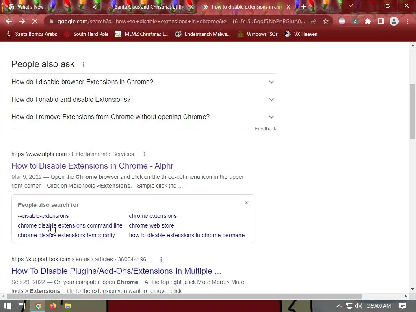Open network status tray icon
Screen dimensions: 416x312
(x=349, y=306)
